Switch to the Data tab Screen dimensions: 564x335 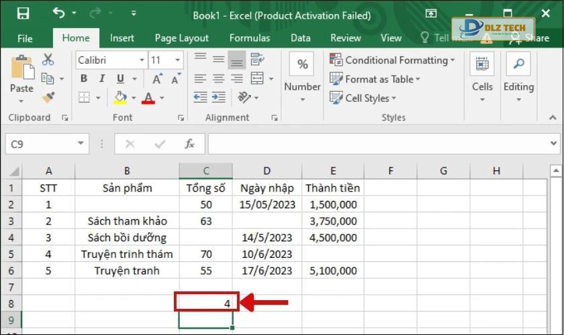pos(300,38)
